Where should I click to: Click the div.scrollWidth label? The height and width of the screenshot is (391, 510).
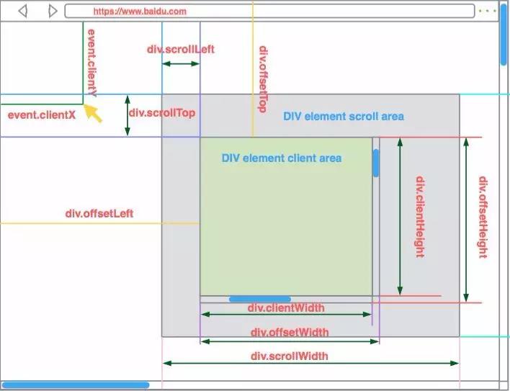[x=289, y=356]
